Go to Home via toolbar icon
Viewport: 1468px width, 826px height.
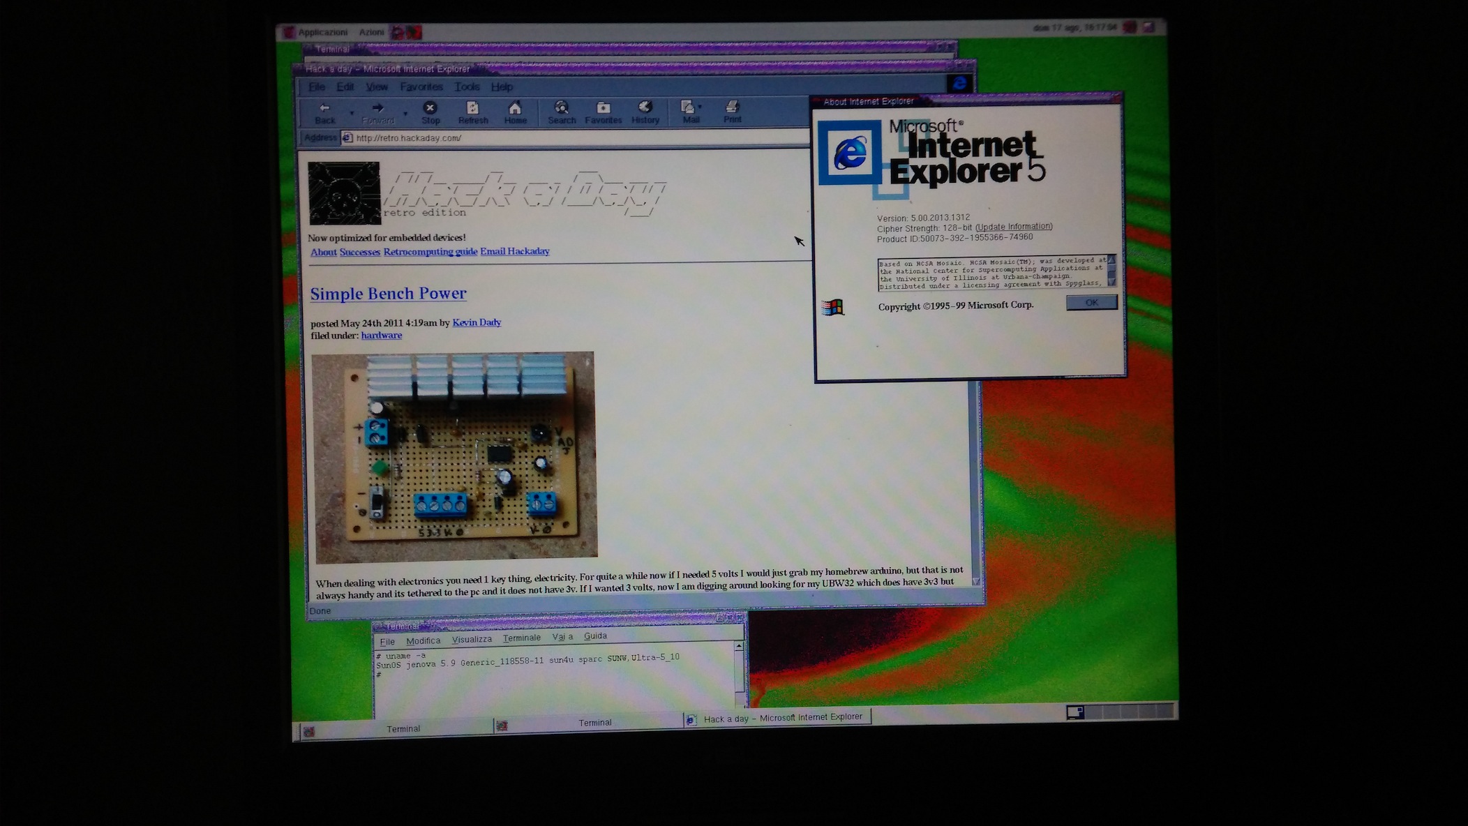coord(515,108)
